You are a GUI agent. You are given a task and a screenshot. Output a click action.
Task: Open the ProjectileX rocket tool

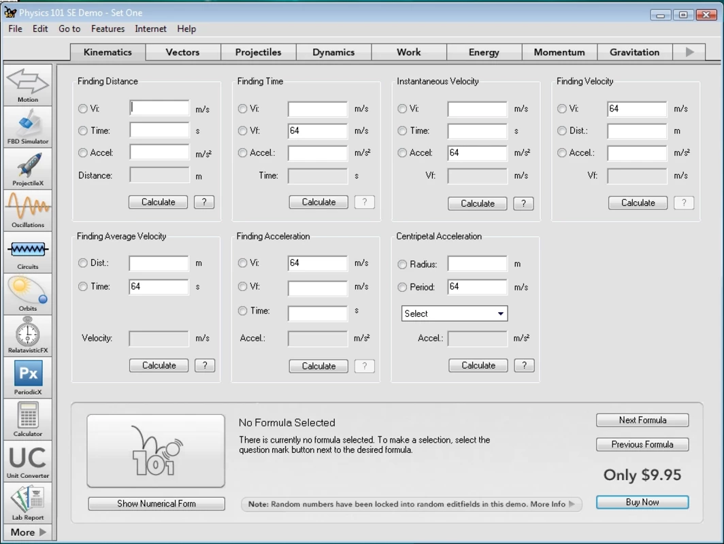click(x=28, y=169)
